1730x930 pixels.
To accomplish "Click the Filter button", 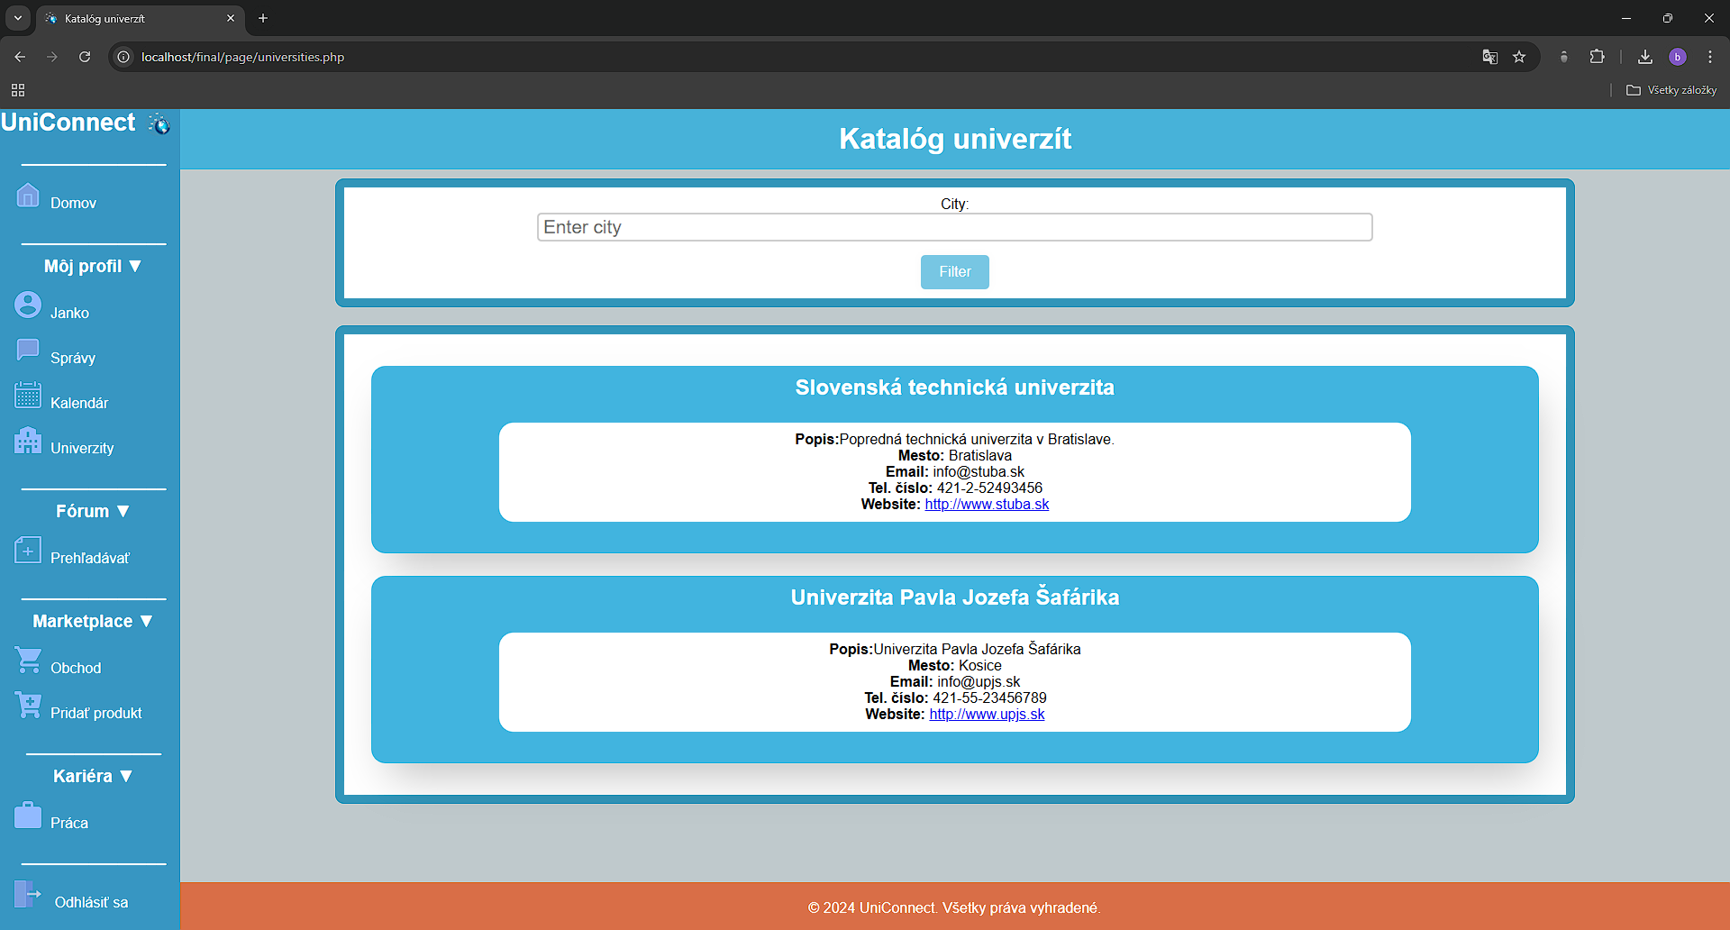I will [955, 272].
